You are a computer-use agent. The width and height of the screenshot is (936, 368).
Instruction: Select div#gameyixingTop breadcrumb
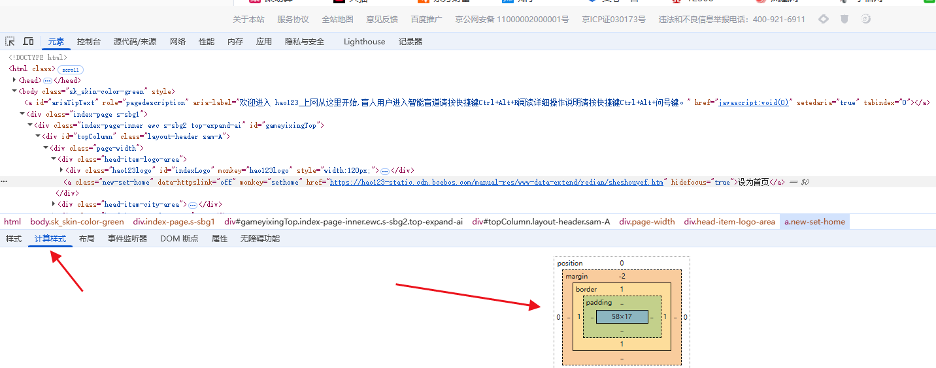coord(344,222)
